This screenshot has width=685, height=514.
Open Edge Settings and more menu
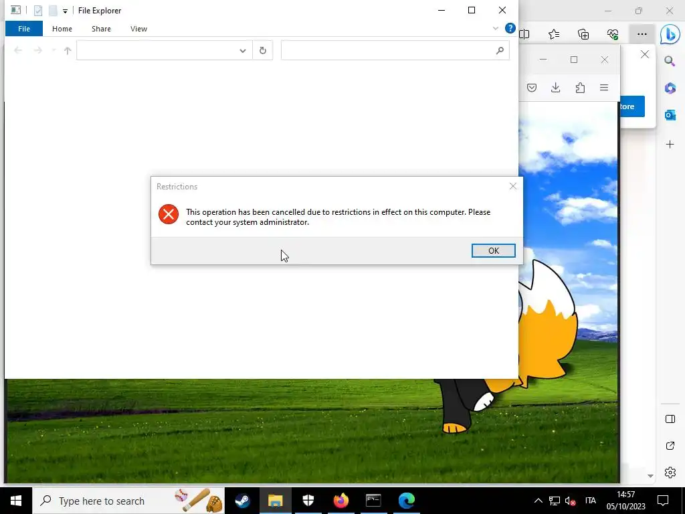coord(642,34)
